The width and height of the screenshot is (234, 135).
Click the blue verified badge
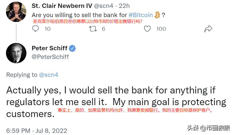72,48
